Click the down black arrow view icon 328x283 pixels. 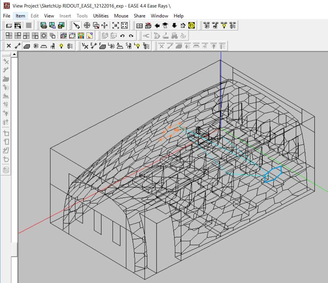tap(174, 26)
